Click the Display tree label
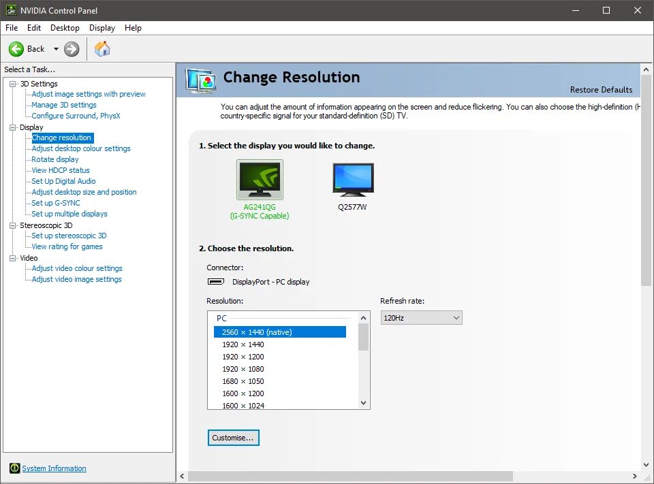 tap(31, 127)
